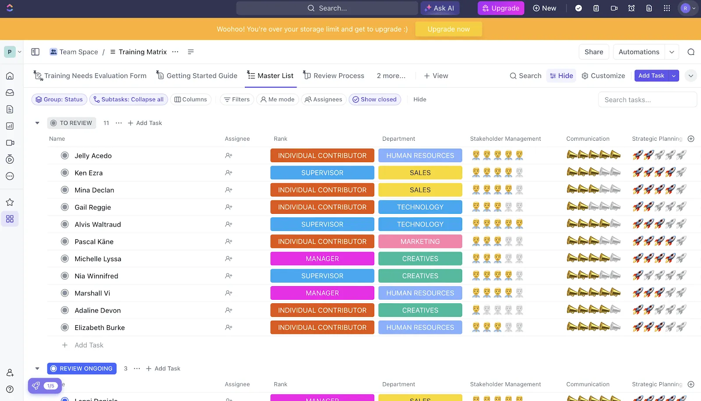The height and width of the screenshot is (401, 701).
Task: Open the new doc icon in top bar
Action: click(649, 8)
